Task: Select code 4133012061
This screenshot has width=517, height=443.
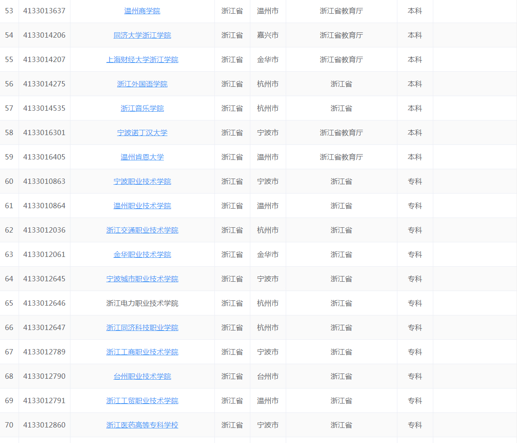Action: point(44,255)
